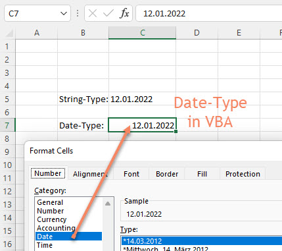Click fill handle of cell C7
Image resolution: width=282 pixels, height=251 pixels.
coord(176,131)
